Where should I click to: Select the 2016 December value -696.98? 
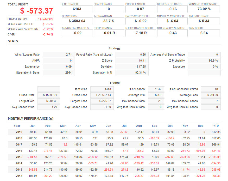(200, 151)
